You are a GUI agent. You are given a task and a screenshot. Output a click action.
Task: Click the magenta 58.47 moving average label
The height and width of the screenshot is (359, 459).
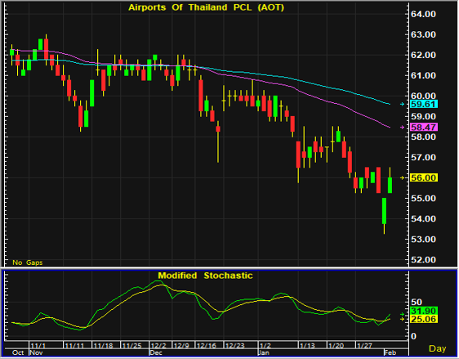(x=424, y=128)
